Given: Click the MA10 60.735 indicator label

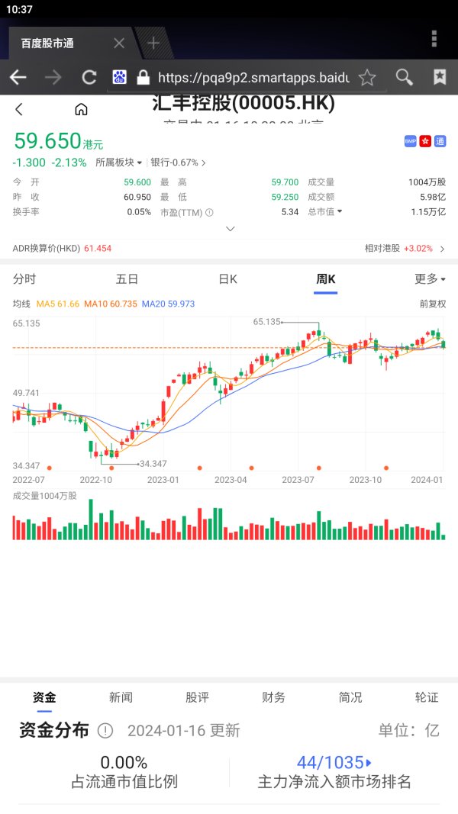Looking at the screenshot, I should (x=111, y=304).
